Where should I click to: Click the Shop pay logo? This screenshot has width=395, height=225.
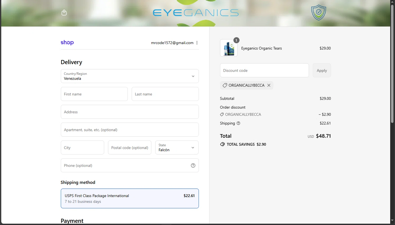point(67,42)
